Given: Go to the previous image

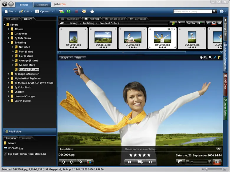Looking at the screenshot, I should point(129,162).
